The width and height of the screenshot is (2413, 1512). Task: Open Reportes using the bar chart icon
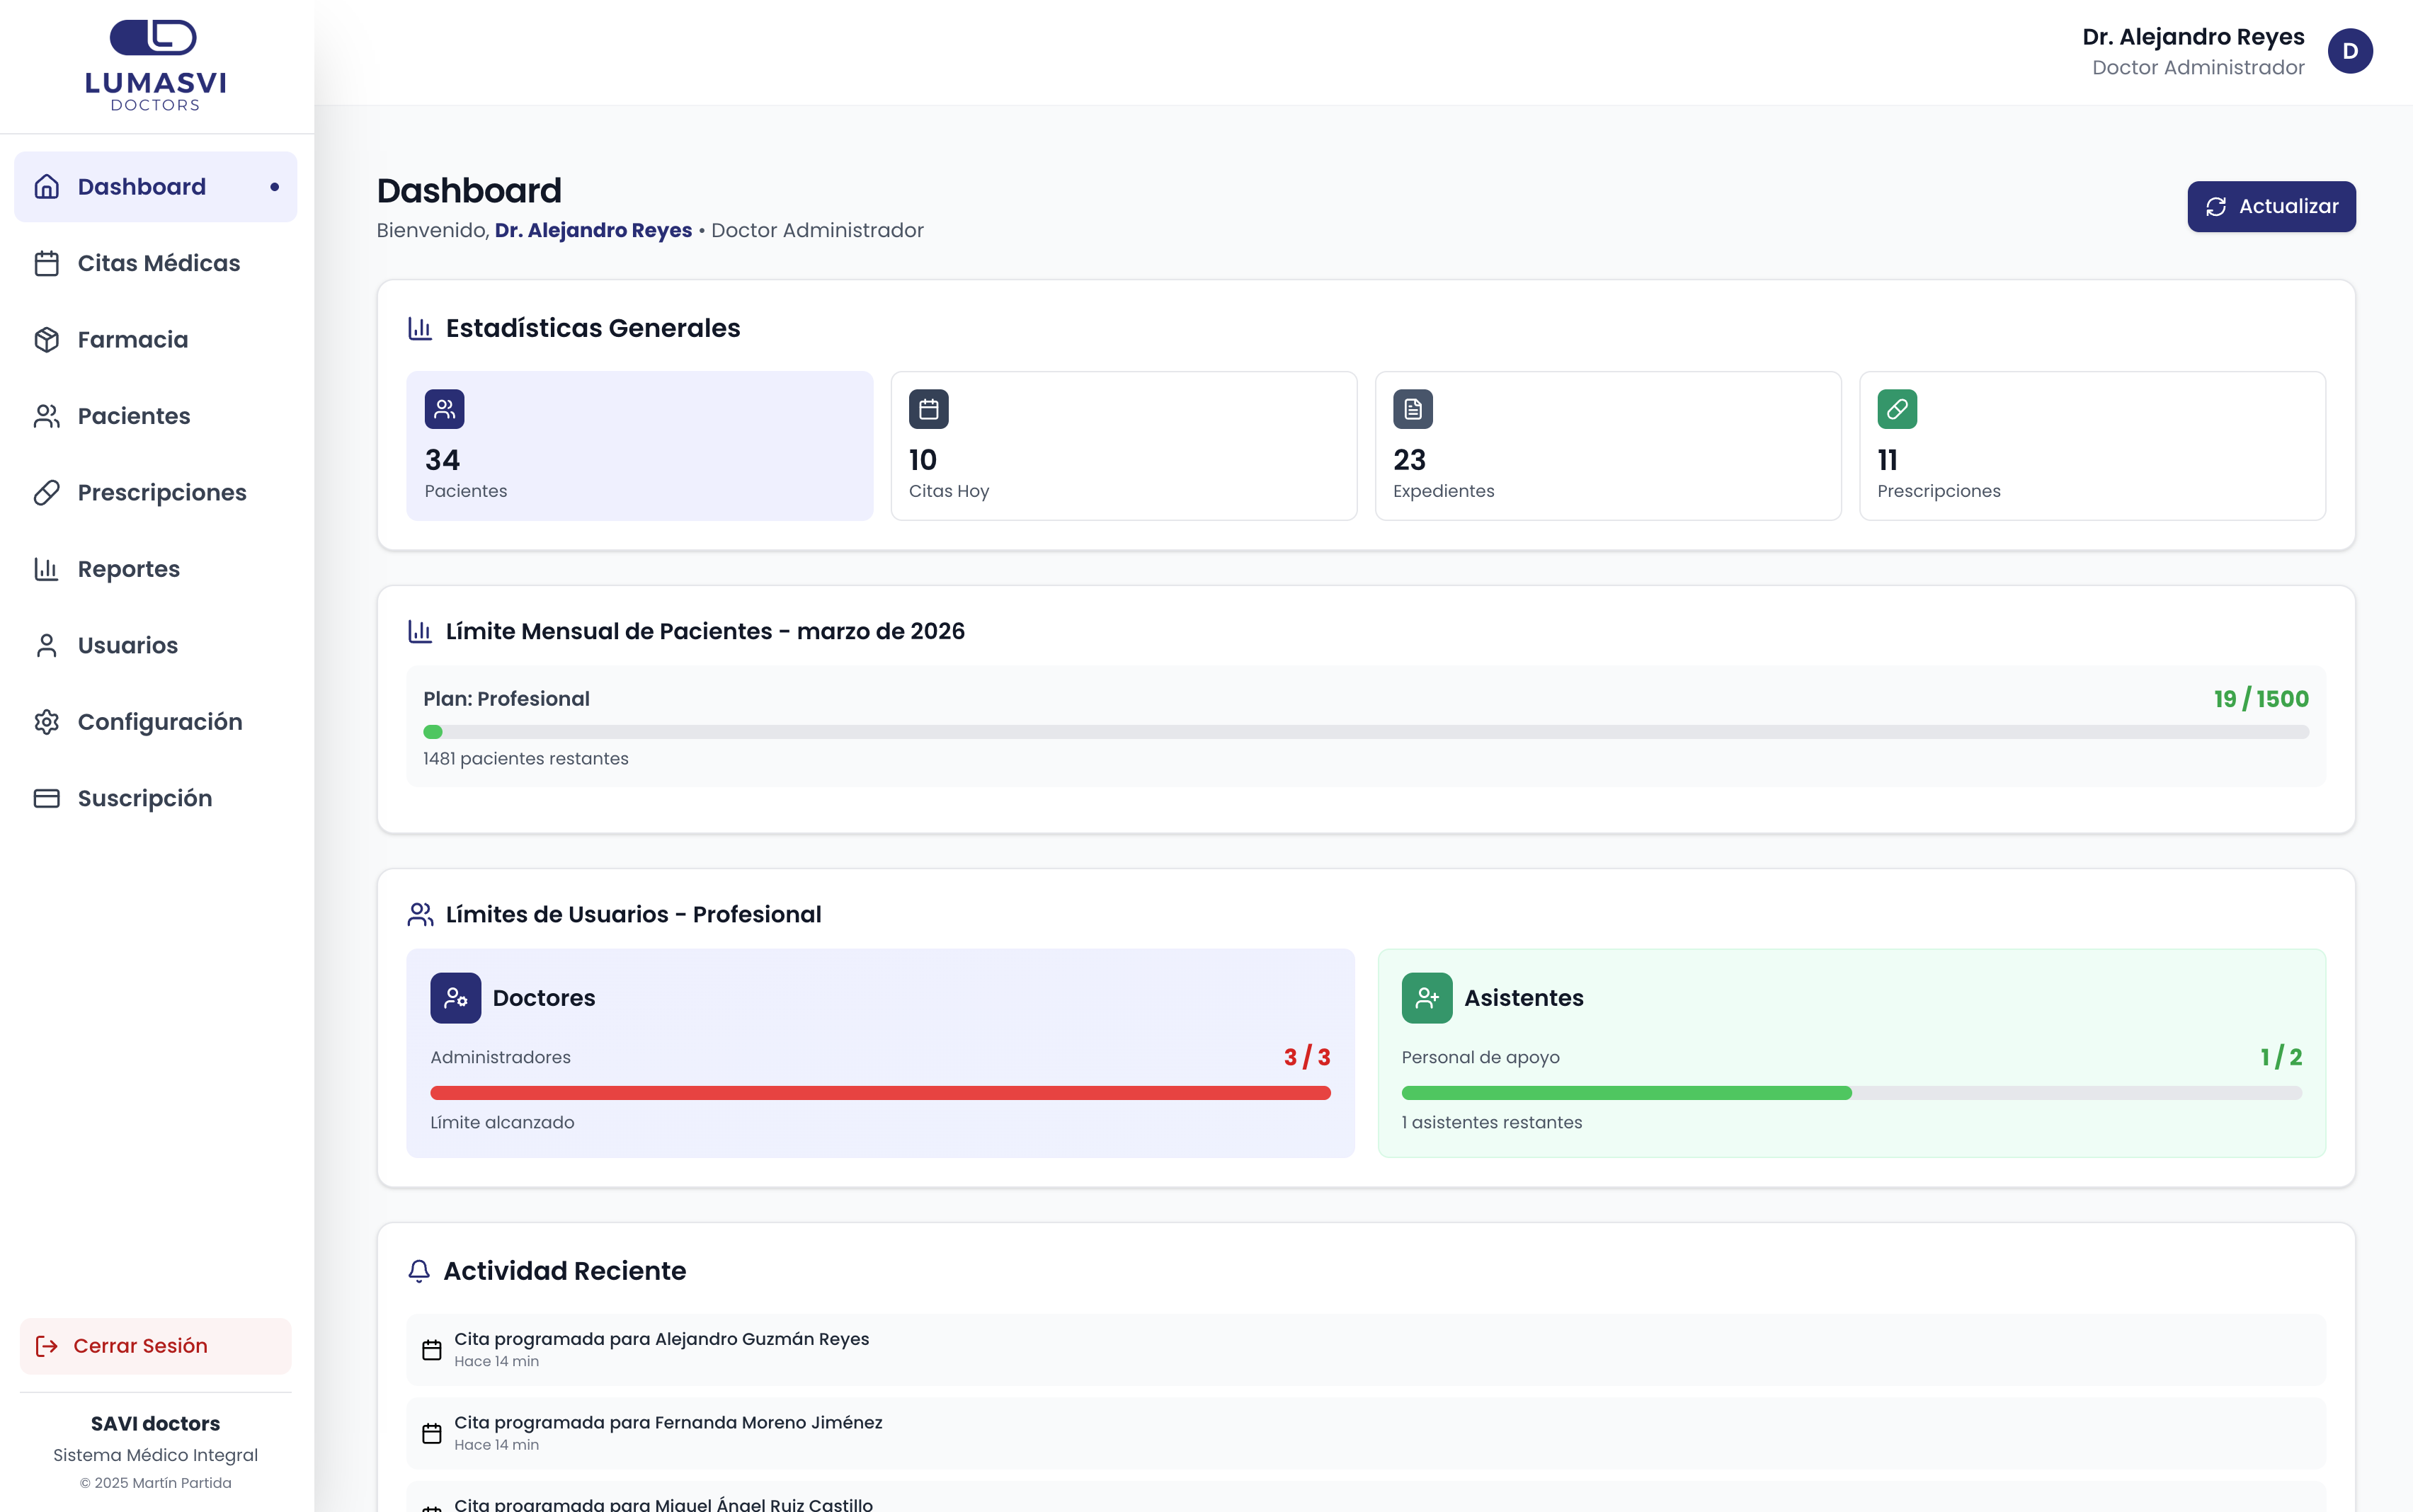47,568
